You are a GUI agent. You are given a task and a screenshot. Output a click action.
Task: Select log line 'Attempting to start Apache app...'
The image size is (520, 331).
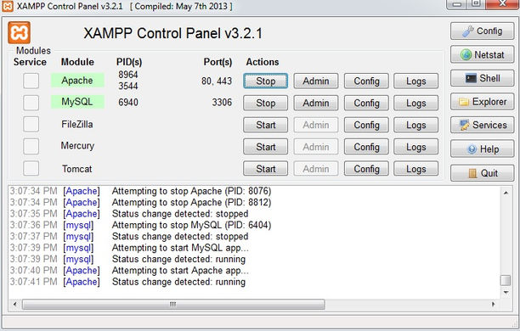point(180,271)
